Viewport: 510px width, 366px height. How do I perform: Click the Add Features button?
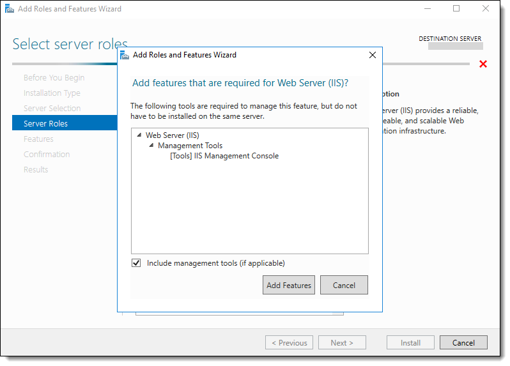click(288, 285)
